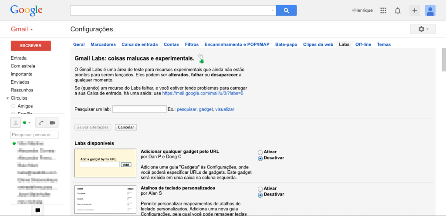Screen dimensions: 446x216
Task: Start a phone call with the phone icon
Action: [x=41, y=122]
